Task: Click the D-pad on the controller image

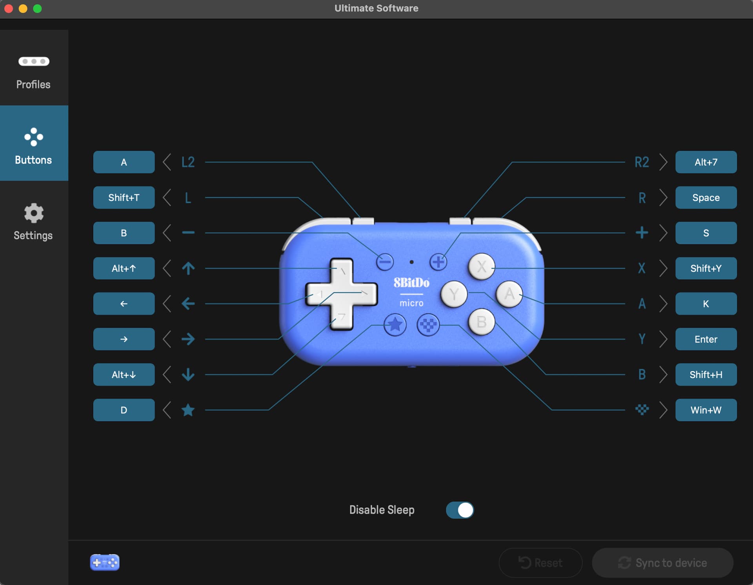Action: pyautogui.click(x=341, y=294)
